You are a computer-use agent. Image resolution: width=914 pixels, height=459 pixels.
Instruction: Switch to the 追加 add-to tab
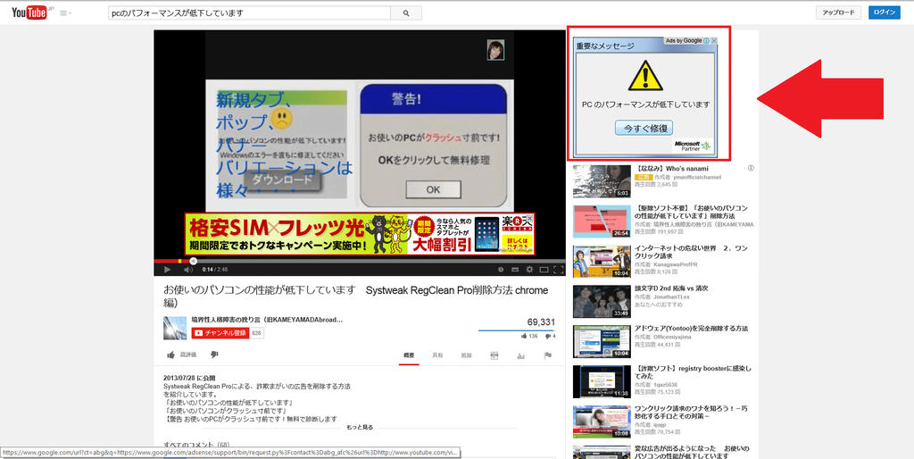pyautogui.click(x=466, y=355)
